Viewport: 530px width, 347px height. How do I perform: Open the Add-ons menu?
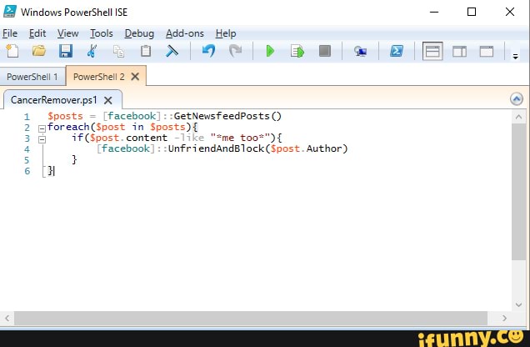[185, 33]
